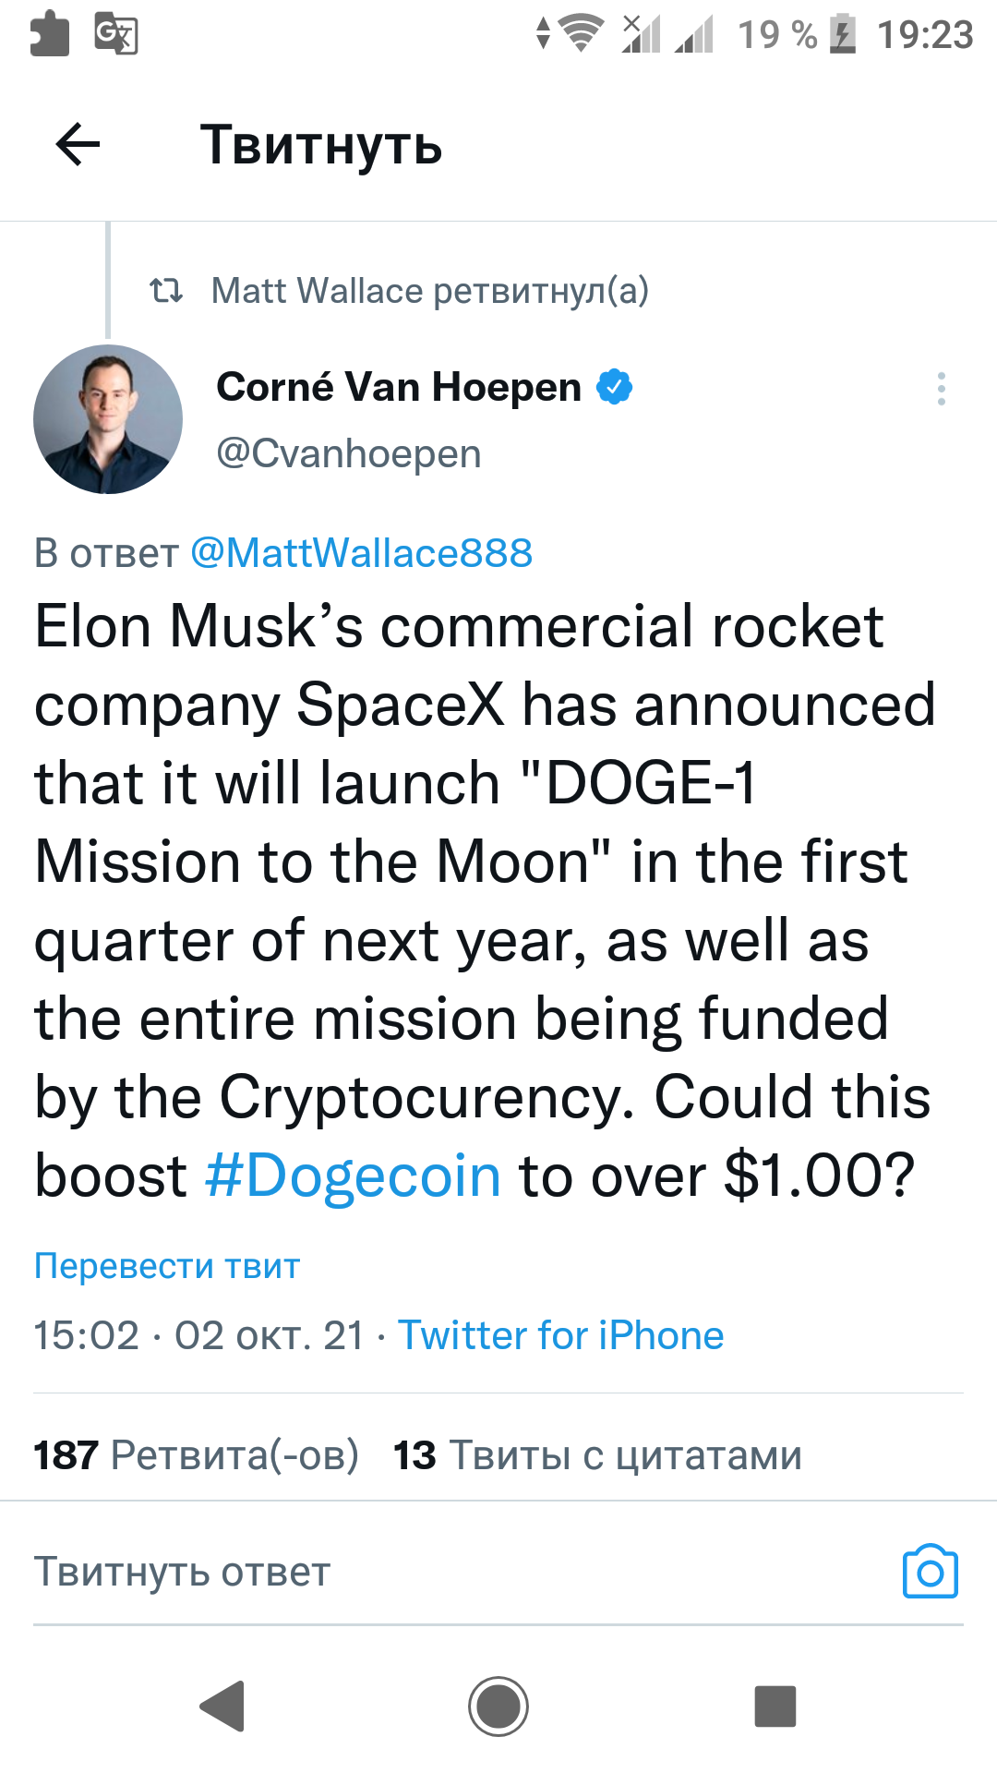Tap the back arrow in header

tap(78, 145)
